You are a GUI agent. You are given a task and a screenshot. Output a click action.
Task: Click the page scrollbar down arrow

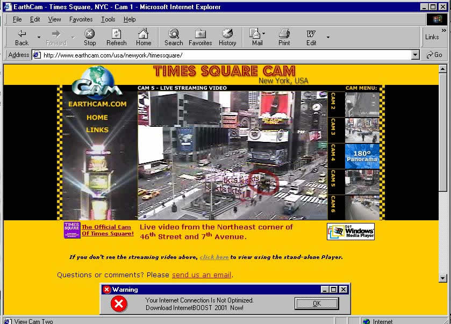click(442, 278)
